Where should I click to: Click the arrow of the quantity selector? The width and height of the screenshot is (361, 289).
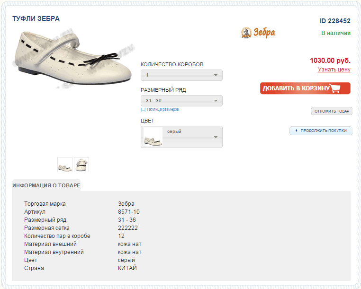[x=216, y=75]
